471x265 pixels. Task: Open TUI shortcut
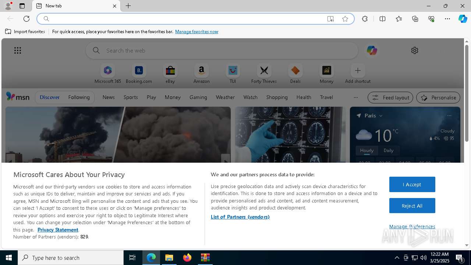(233, 74)
